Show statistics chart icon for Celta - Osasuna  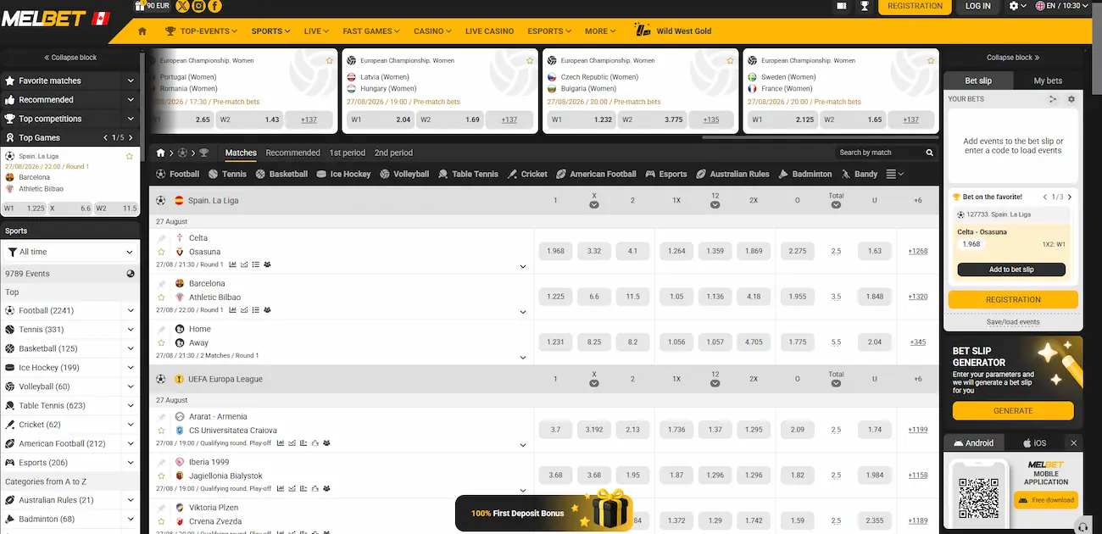pos(232,264)
